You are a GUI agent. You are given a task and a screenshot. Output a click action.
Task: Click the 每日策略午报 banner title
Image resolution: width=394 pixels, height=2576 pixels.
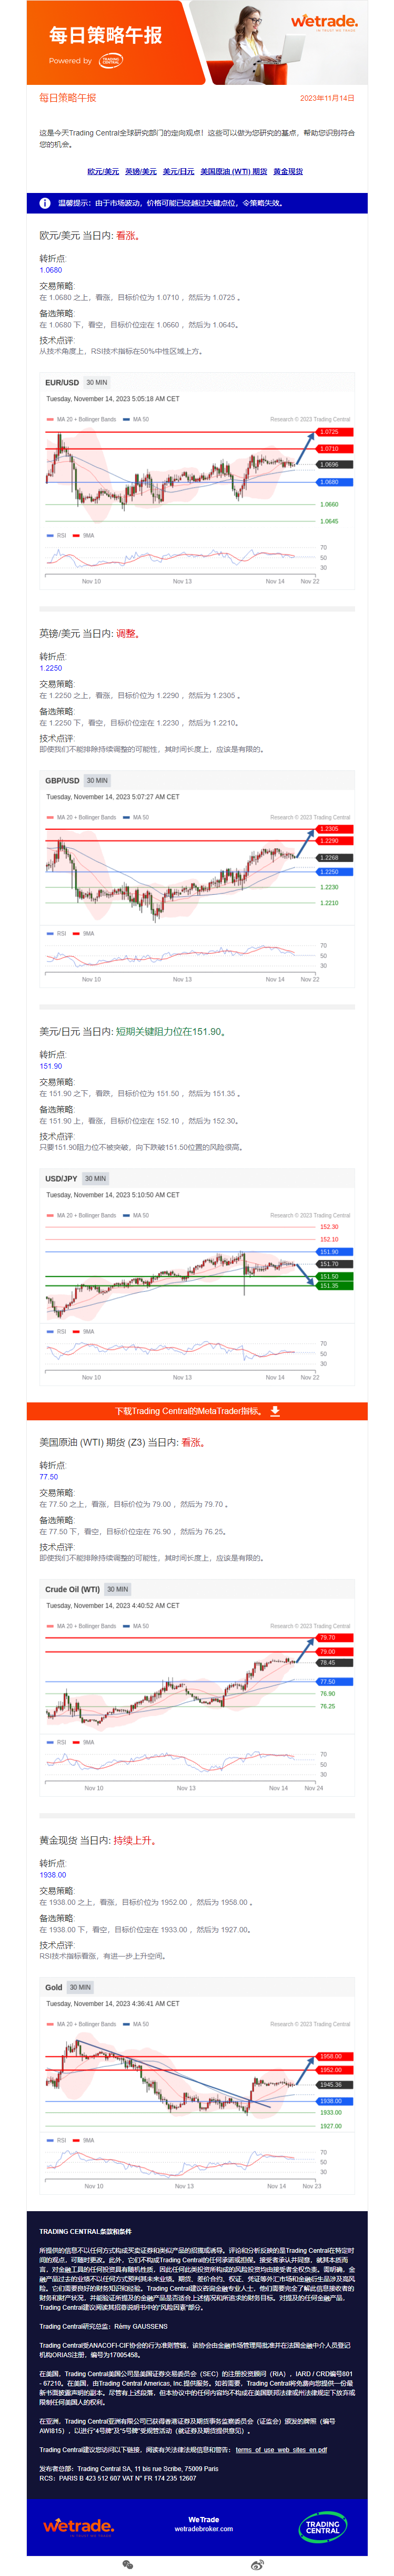coord(106,35)
